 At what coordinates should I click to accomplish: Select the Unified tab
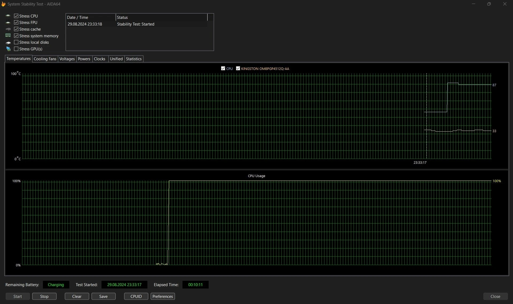point(116,59)
